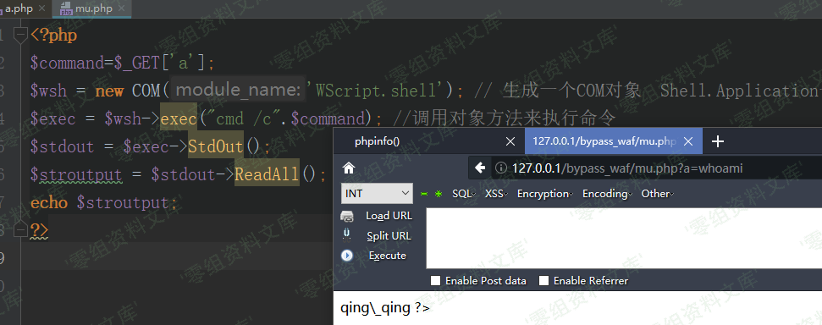Image resolution: width=822 pixels, height=325 pixels.
Task: Open the INT dropdown in HackBar
Action: [x=377, y=194]
